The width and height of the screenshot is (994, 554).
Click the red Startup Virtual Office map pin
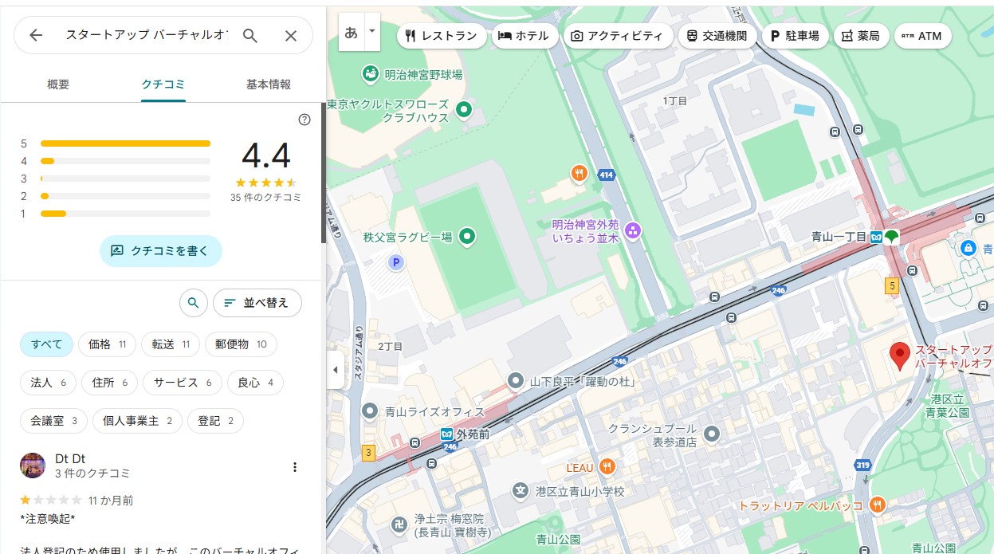click(x=900, y=356)
